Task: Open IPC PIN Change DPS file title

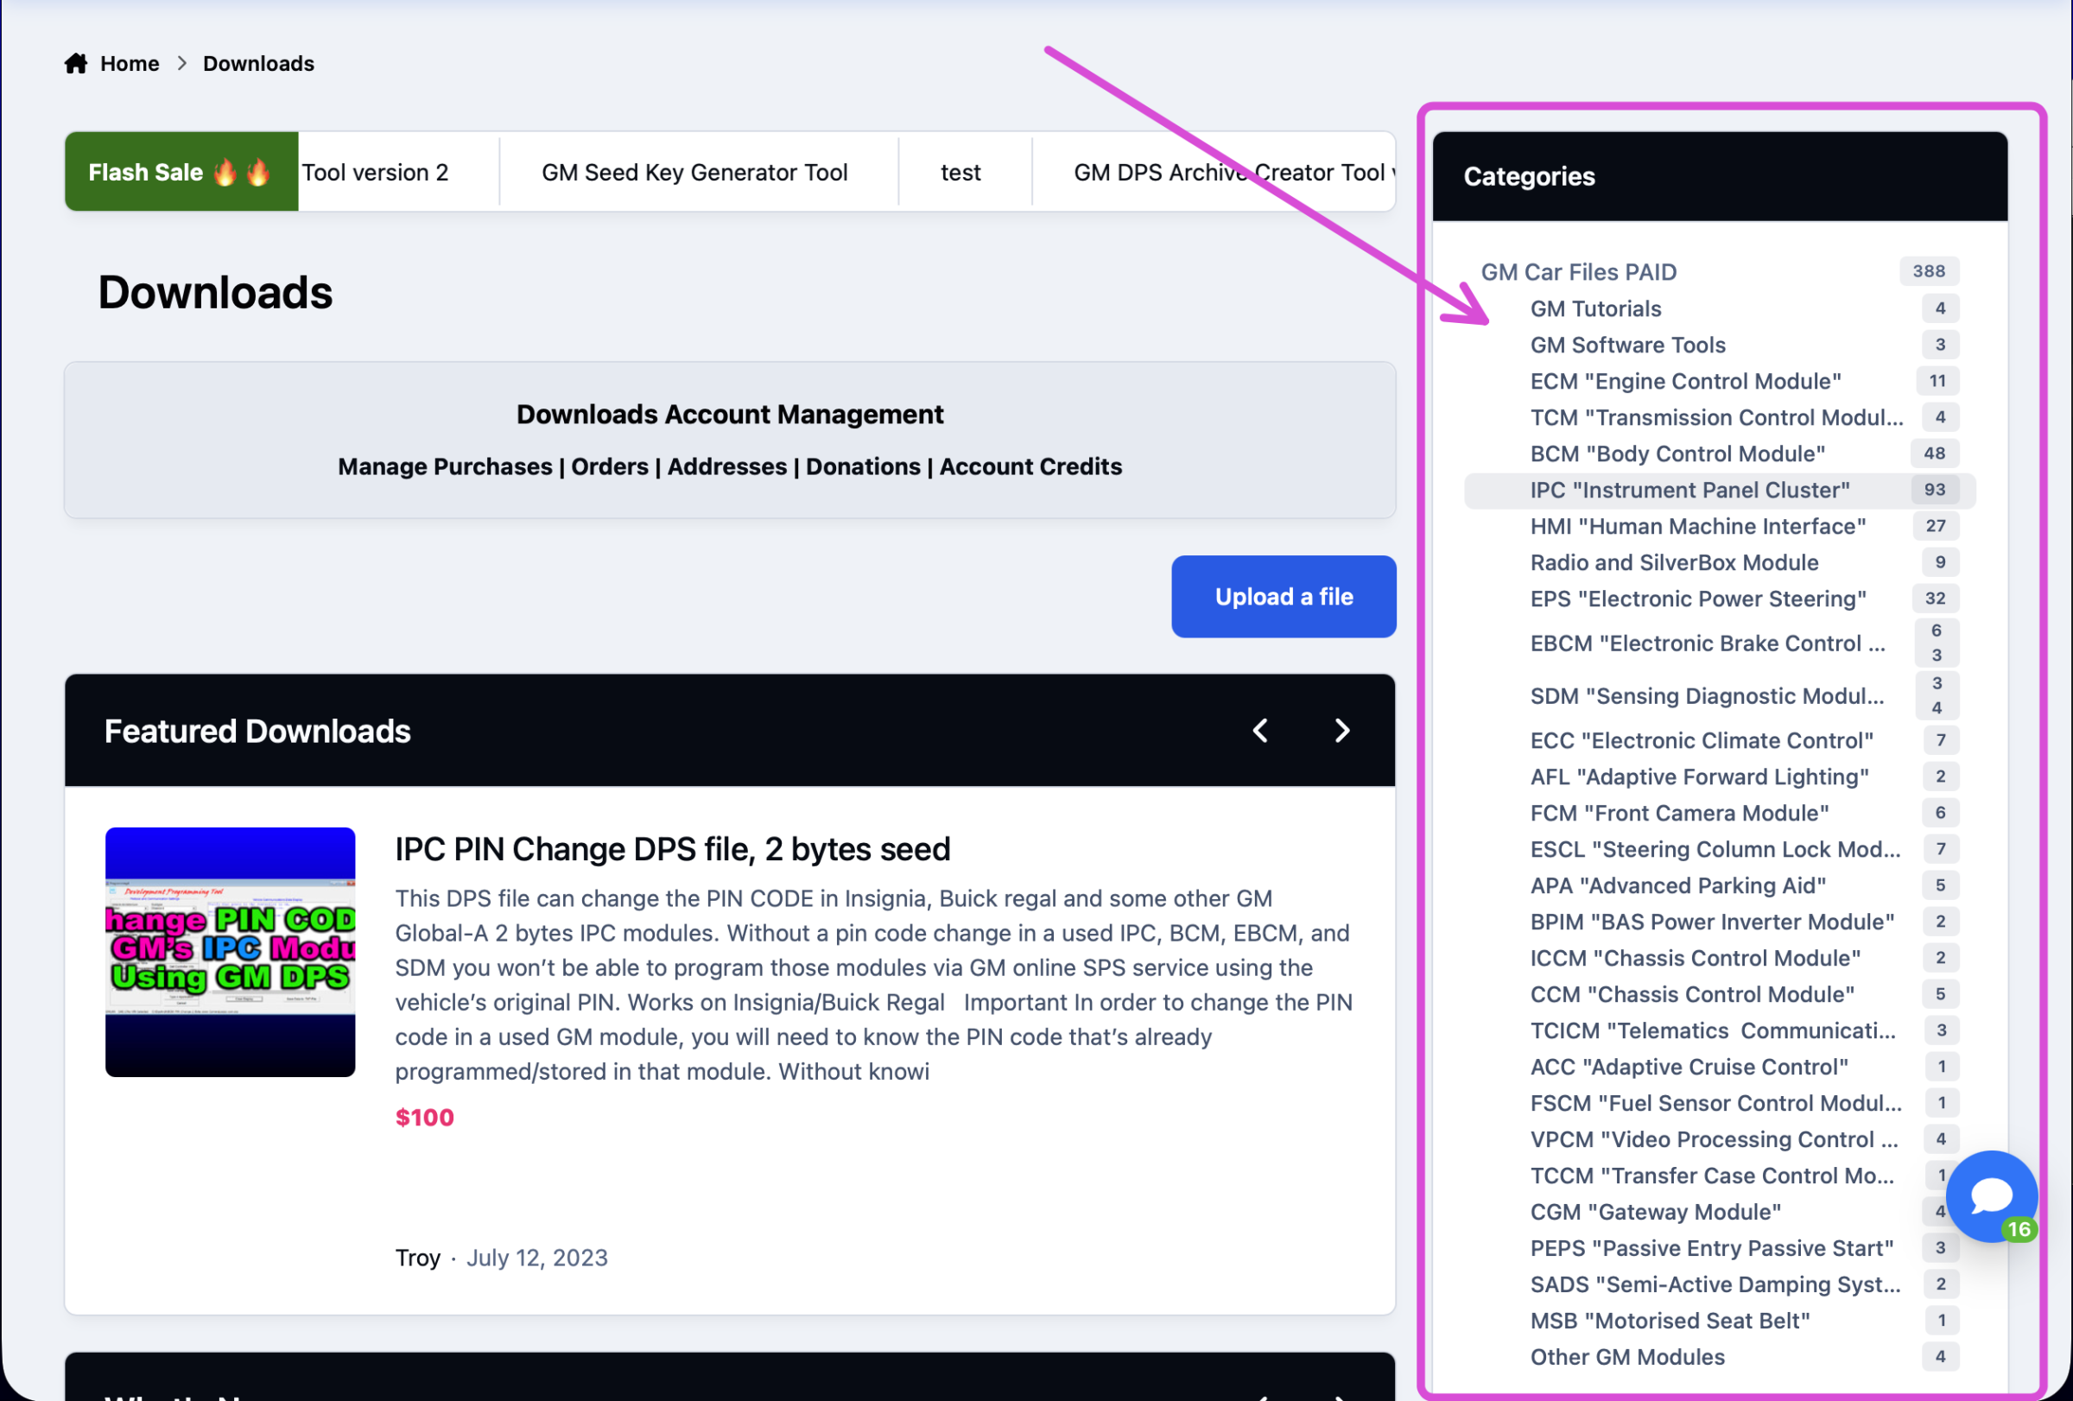Action: point(673,849)
